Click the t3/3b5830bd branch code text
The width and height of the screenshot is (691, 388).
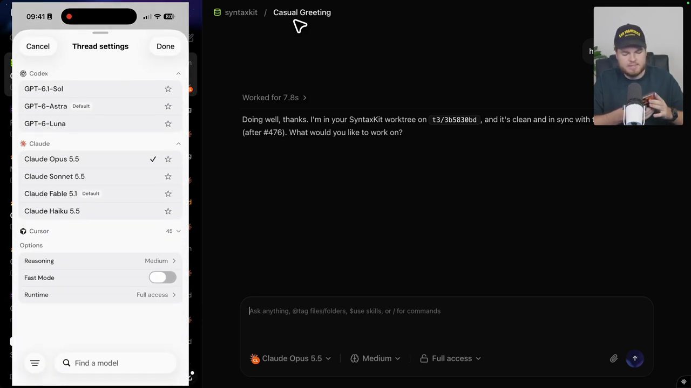(454, 120)
